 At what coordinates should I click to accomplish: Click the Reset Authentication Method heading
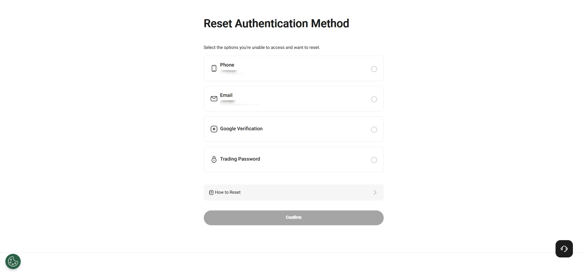[276, 24]
